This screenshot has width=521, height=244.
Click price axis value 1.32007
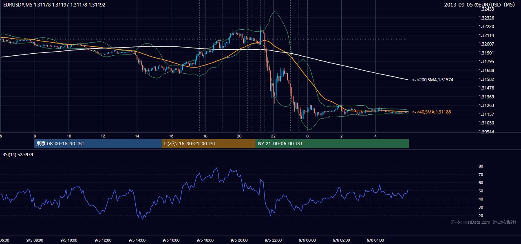point(486,44)
